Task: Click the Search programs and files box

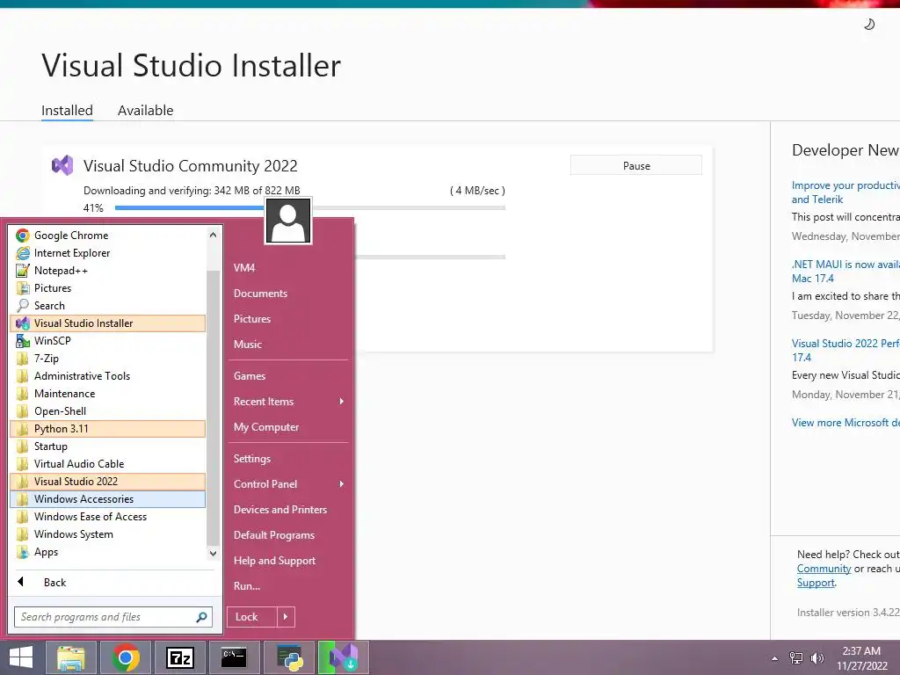Action: click(113, 617)
